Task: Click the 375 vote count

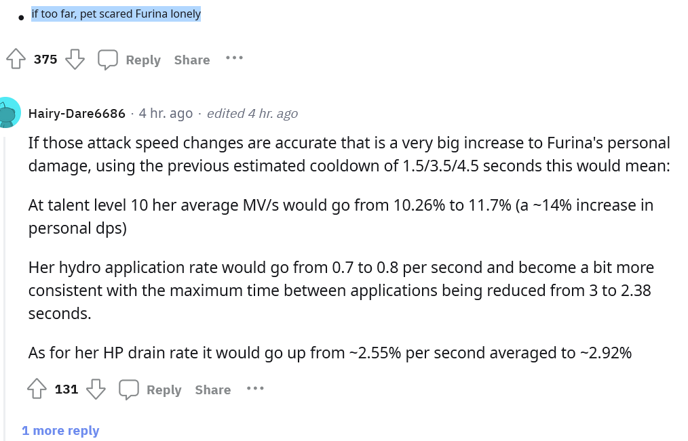Action: (45, 59)
